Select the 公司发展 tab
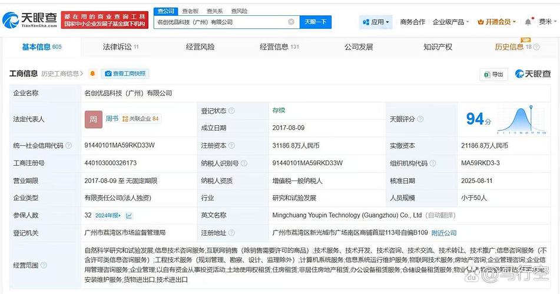The image size is (560, 294). click(x=359, y=46)
